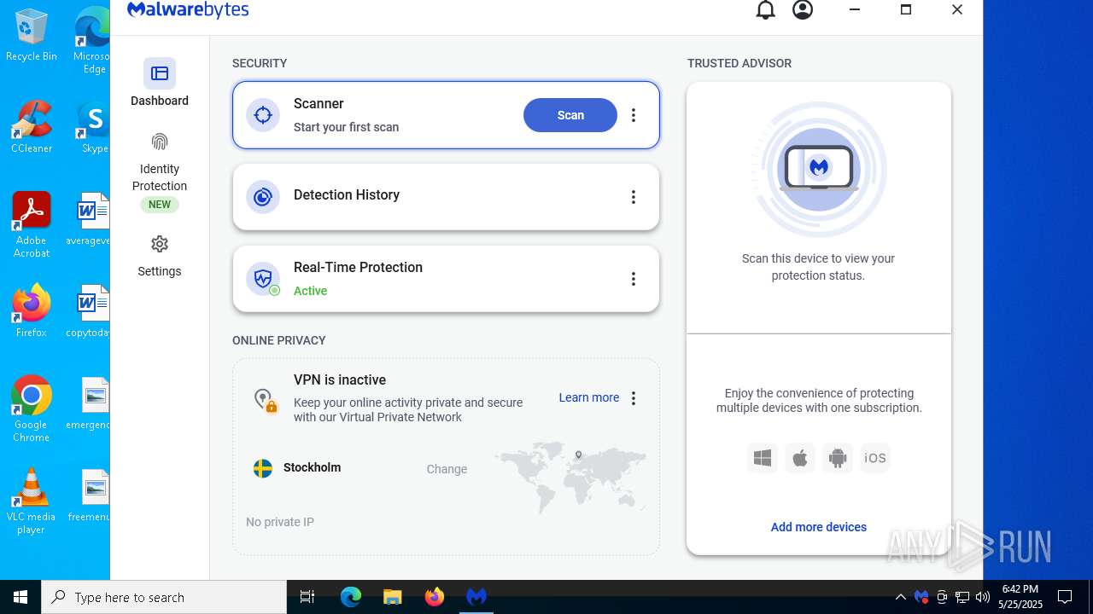This screenshot has height=614, width=1093.
Task: Open Firefox desktop shortcut
Action: point(32,311)
